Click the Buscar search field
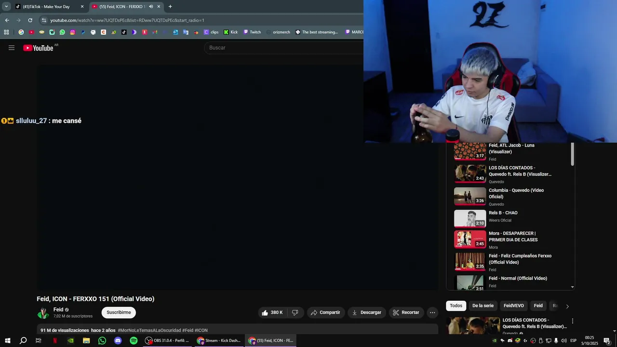617x347 pixels. click(x=284, y=48)
